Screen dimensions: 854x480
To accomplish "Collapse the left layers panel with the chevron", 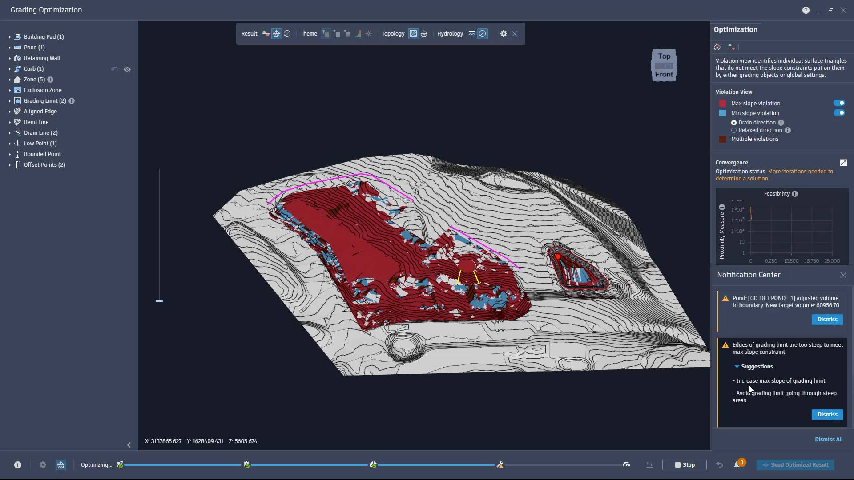I will tap(129, 445).
